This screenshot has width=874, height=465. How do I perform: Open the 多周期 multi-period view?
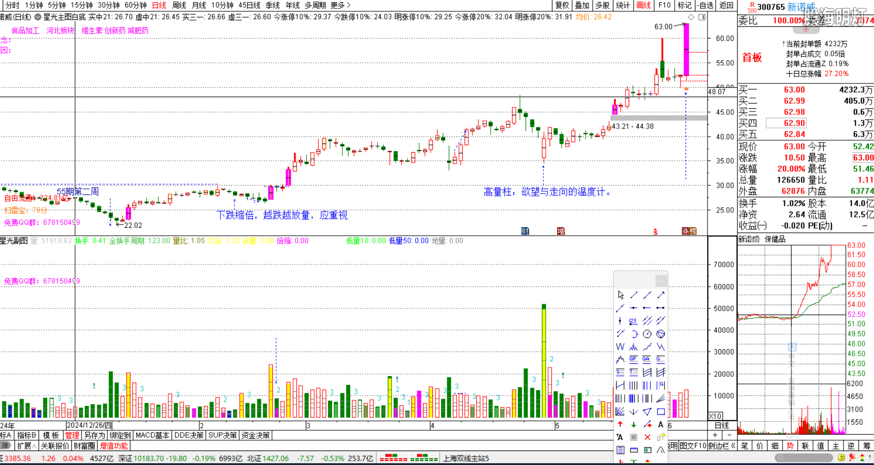pyautogui.click(x=315, y=5)
